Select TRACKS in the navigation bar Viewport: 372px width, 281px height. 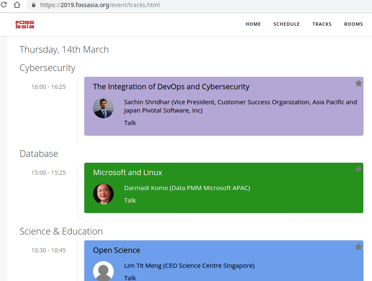[x=322, y=24]
